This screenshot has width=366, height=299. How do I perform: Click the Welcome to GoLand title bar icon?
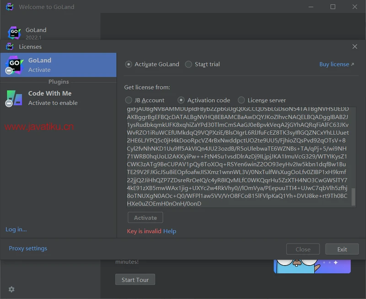(10, 7)
